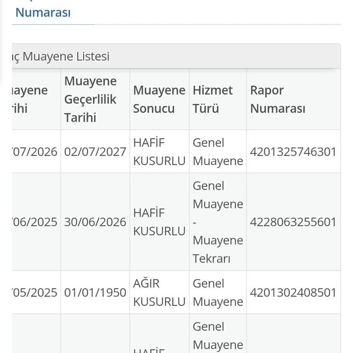The image size is (353, 353).
Task: Click Genel Muayene - Muayene Tekrarı cell
Action: [x=218, y=222]
